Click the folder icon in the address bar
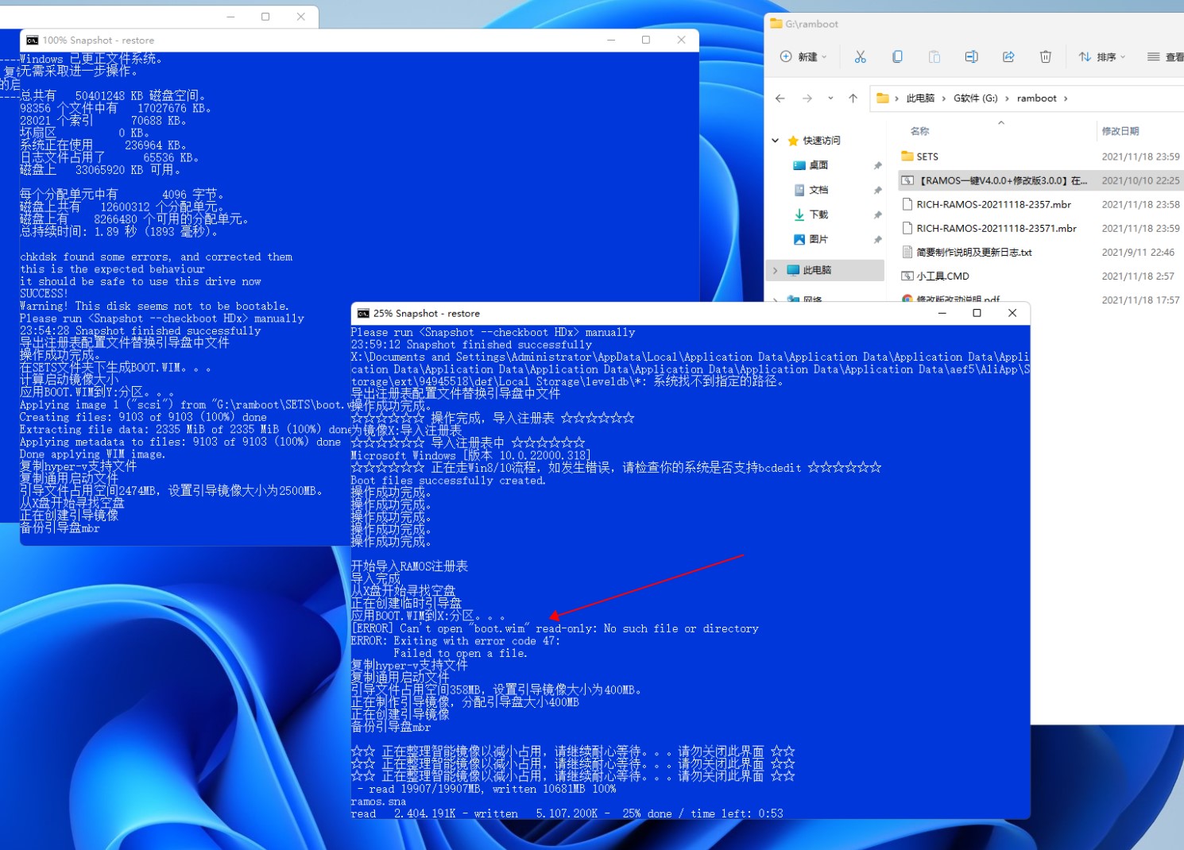 point(882,99)
